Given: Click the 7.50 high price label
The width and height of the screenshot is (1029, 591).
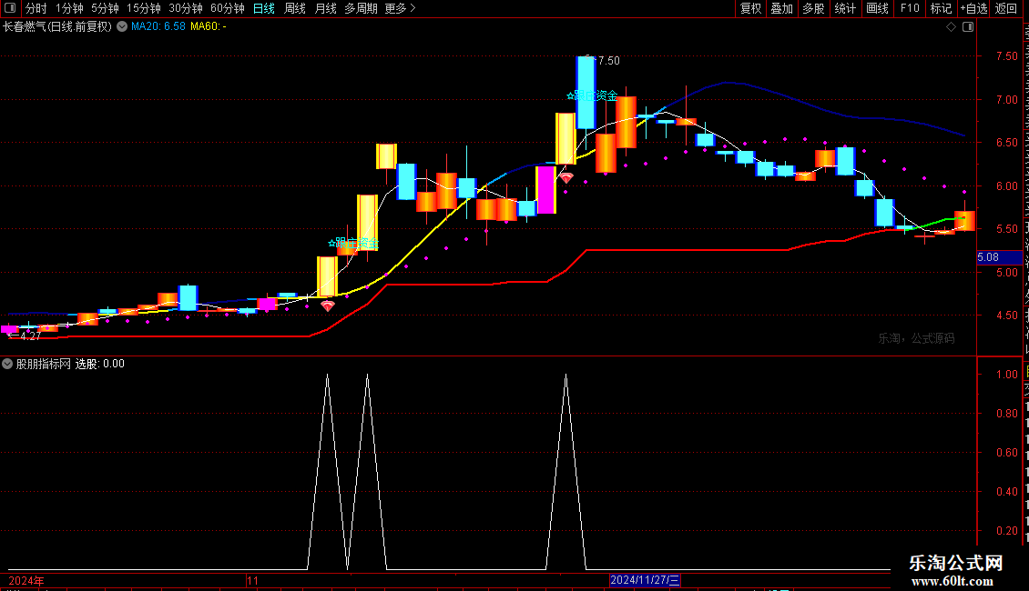Looking at the screenshot, I should pos(609,60).
